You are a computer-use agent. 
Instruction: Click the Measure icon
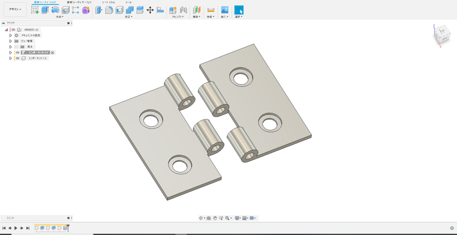[x=211, y=10]
